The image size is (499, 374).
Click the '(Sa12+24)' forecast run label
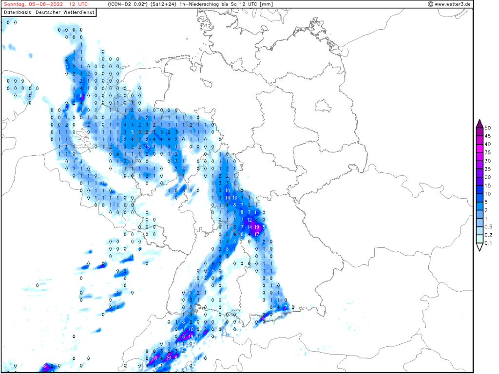pyautogui.click(x=164, y=4)
